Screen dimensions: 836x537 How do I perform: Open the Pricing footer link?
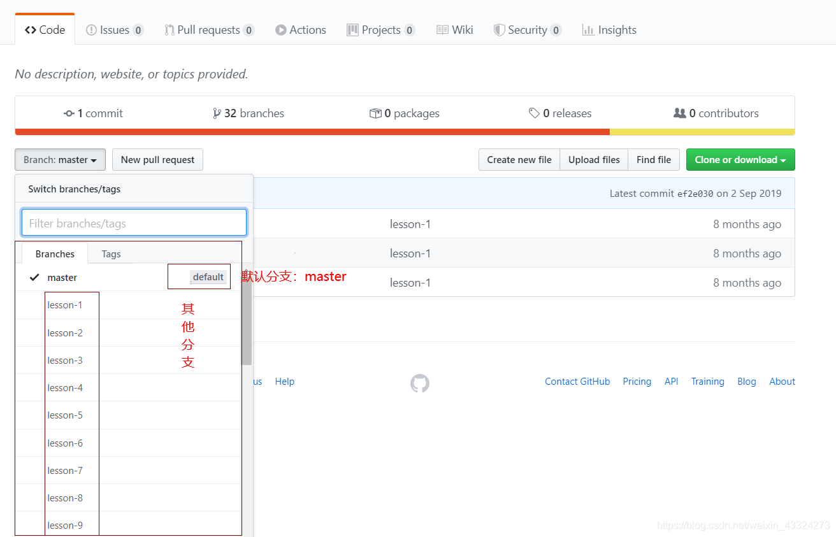pyautogui.click(x=637, y=382)
